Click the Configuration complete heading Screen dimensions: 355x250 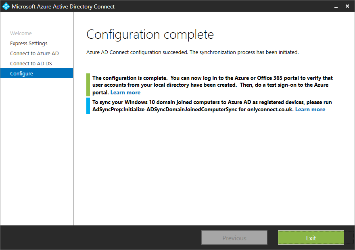click(150, 35)
